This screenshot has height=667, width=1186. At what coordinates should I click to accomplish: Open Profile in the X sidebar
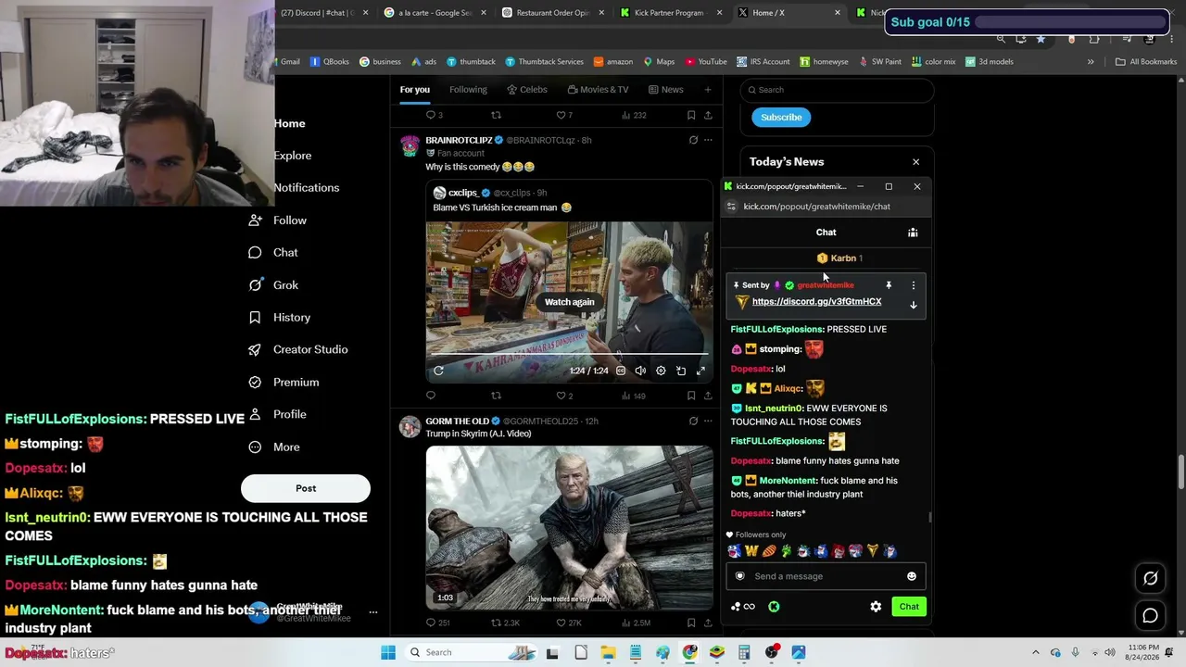277,414
